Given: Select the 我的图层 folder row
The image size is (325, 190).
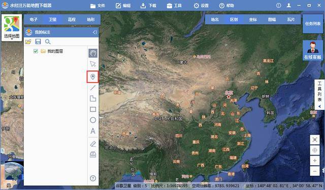Looking at the screenshot, I should tap(52, 51).
